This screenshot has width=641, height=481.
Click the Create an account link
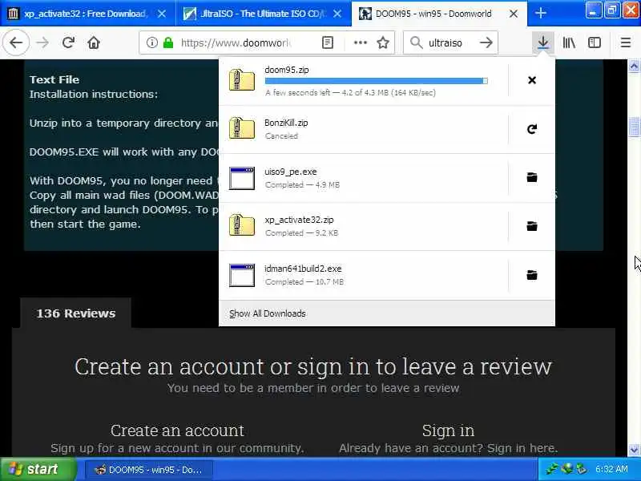tap(177, 430)
